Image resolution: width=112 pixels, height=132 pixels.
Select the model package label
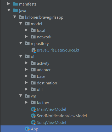[36, 24]
